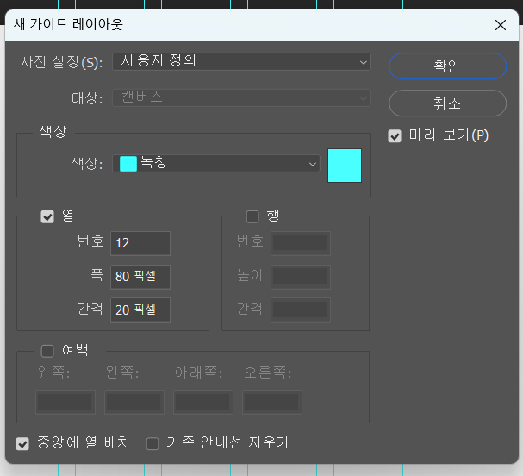Screen dimensions: 523x476
Task: Open the 대상 dropdown showing 캔버스
Action: pos(241,97)
